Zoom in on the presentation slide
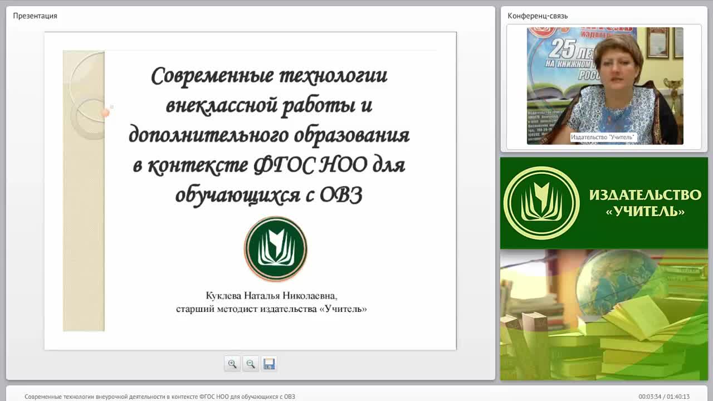Screen dimensions: 713x401 click(x=232, y=364)
